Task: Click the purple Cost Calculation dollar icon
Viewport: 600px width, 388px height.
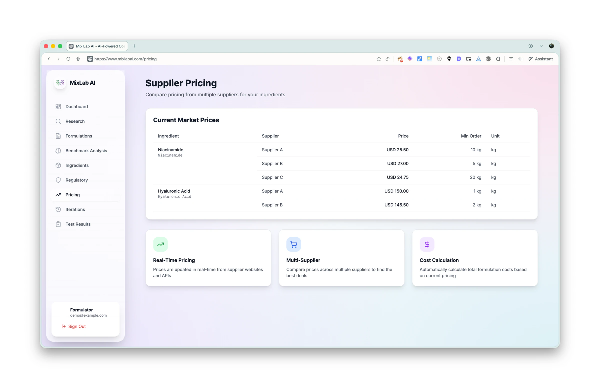Action: tap(427, 244)
